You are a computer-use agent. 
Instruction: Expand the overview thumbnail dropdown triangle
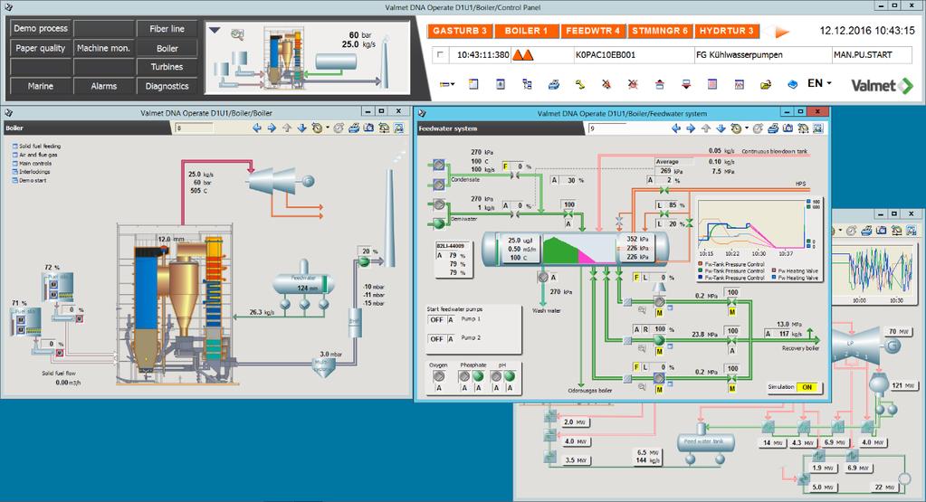pos(215,30)
